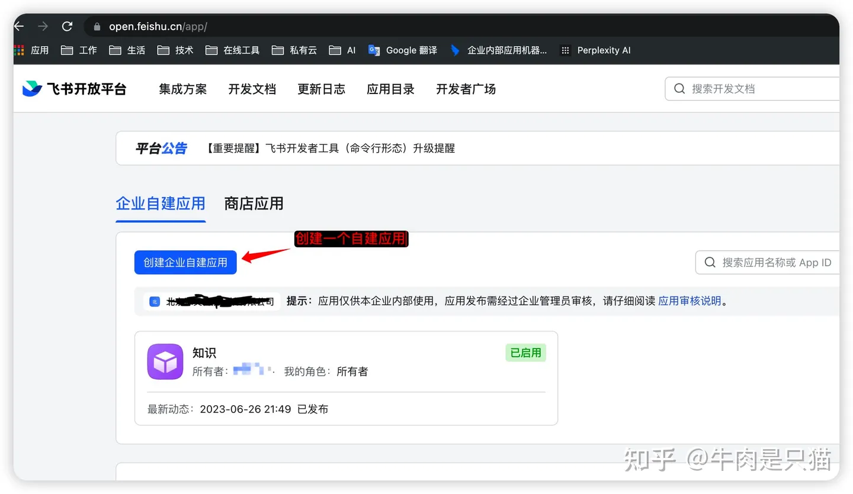The height and width of the screenshot is (494, 853).
Task: Open the 应用审核说明 link
Action: [690, 301]
